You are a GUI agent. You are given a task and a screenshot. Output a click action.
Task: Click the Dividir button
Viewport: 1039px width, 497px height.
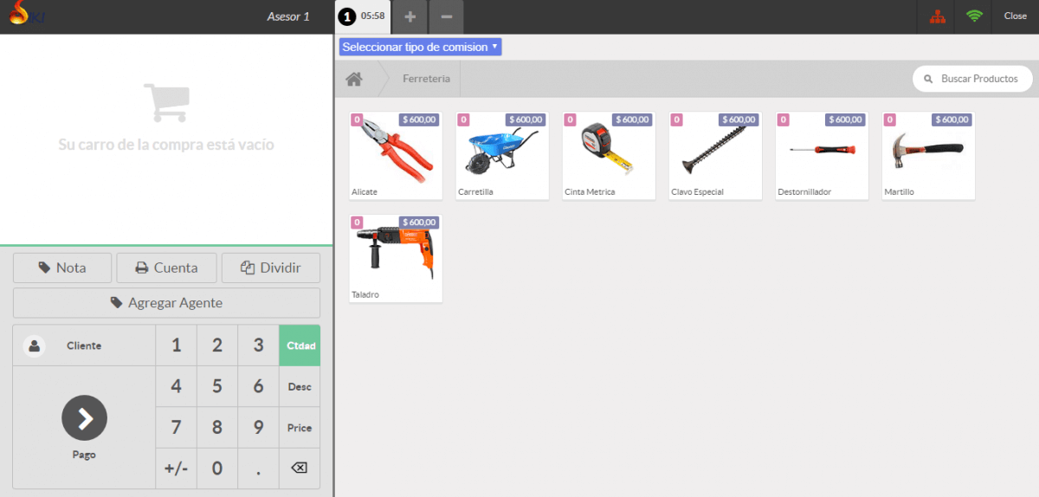click(271, 268)
